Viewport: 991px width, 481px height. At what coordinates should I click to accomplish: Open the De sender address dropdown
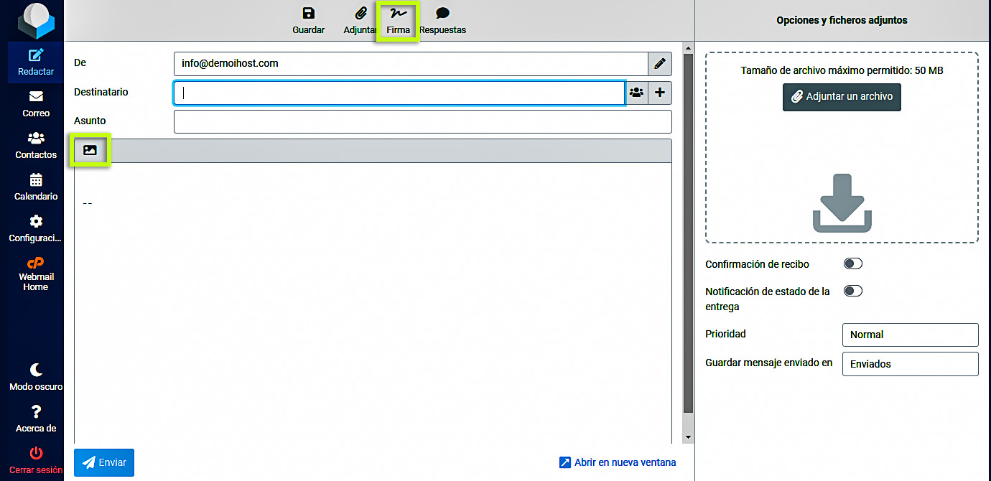(x=410, y=64)
